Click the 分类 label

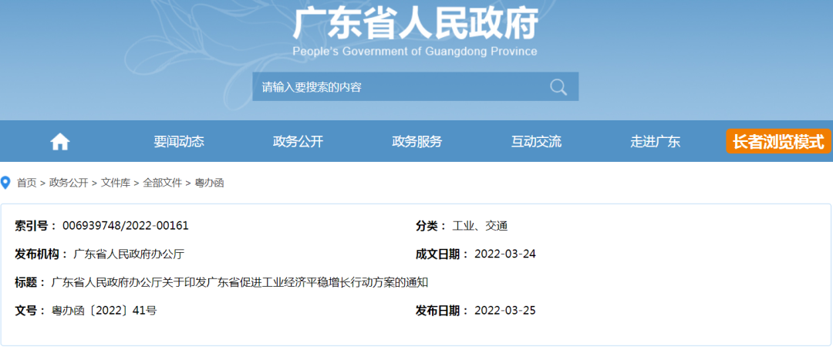tap(431, 226)
